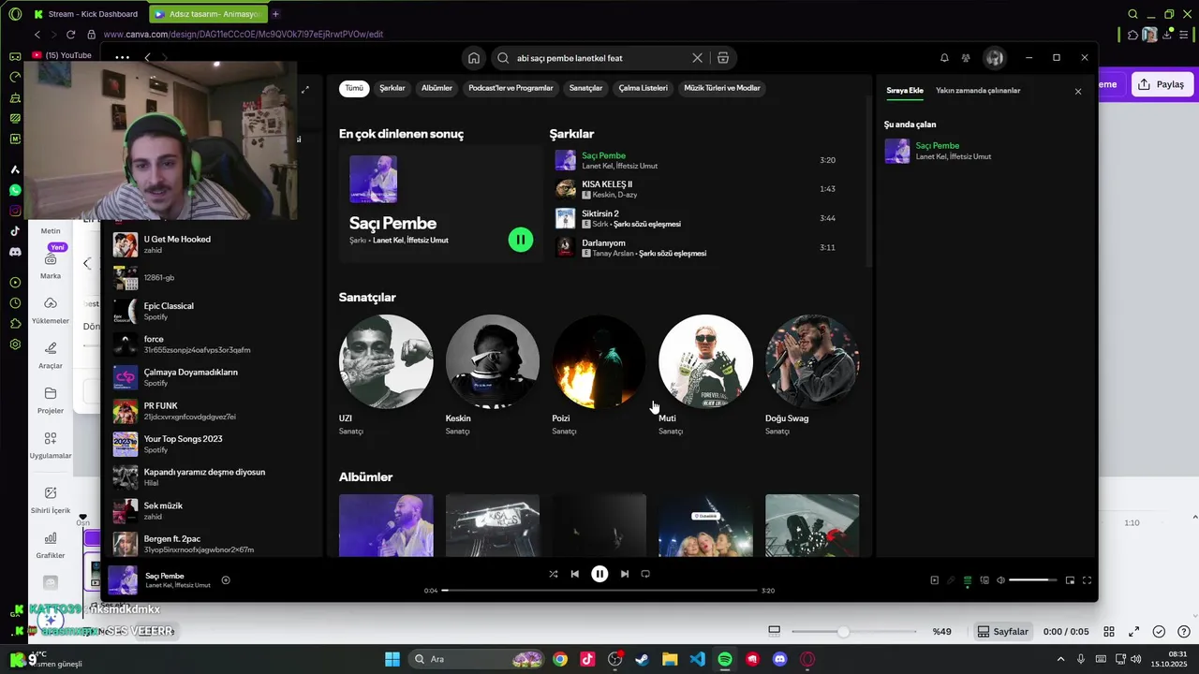Image resolution: width=1199 pixels, height=674 pixels.
Task: Add Saçı Pembe to liked songs
Action: [226, 580]
